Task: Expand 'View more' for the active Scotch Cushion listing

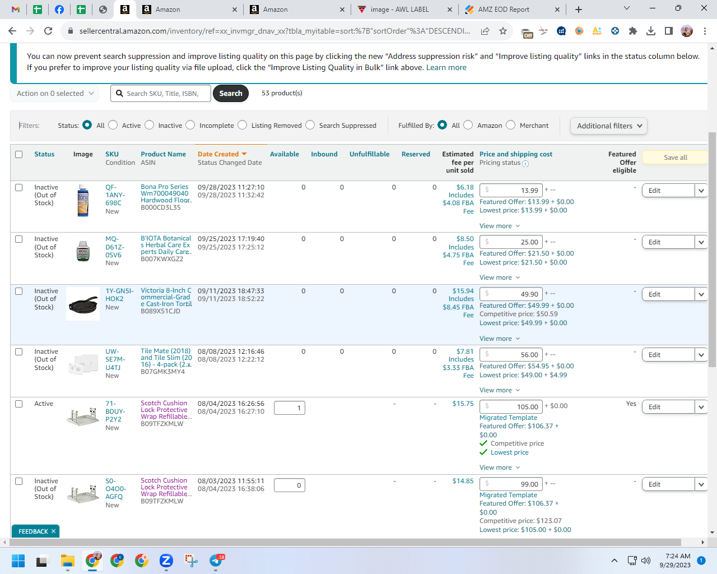Action: [500, 467]
